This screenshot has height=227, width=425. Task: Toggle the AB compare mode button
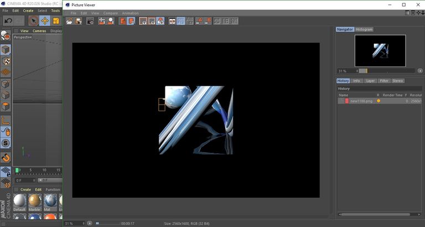pyautogui.click(x=172, y=21)
